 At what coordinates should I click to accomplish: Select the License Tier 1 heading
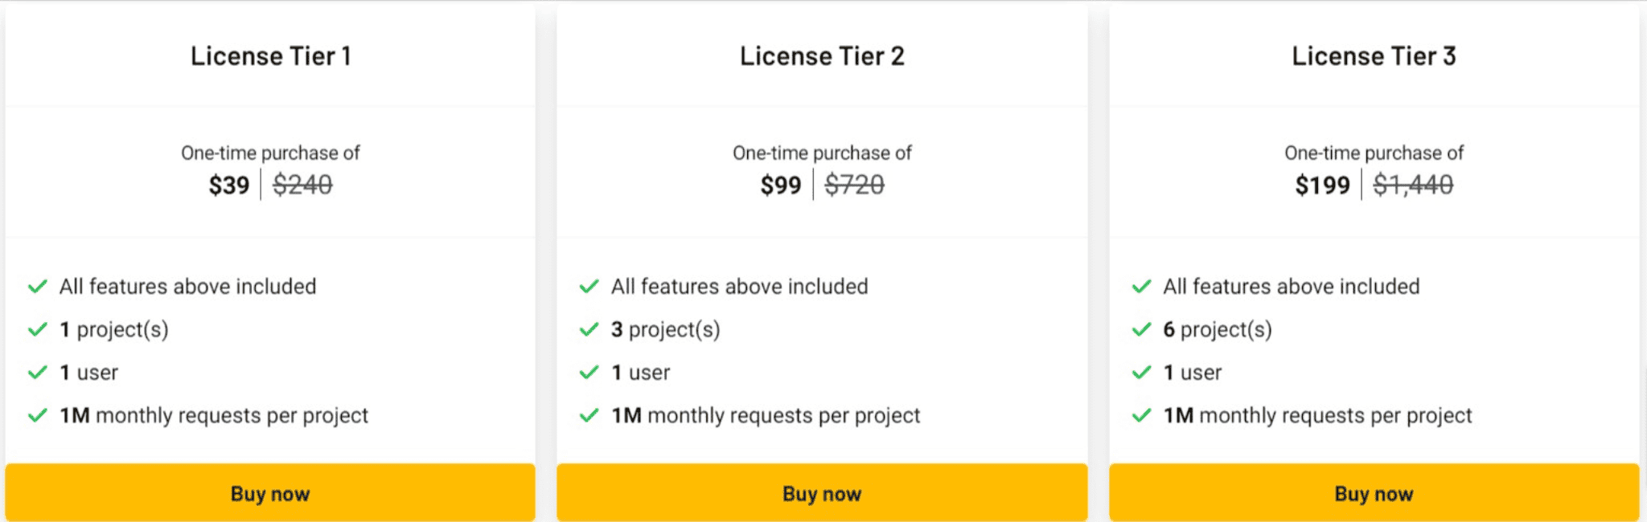pyautogui.click(x=270, y=56)
